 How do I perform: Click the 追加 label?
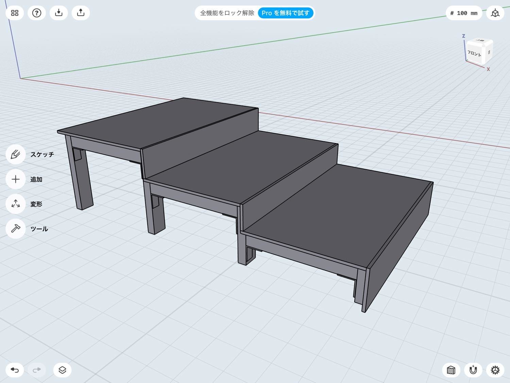(x=36, y=179)
